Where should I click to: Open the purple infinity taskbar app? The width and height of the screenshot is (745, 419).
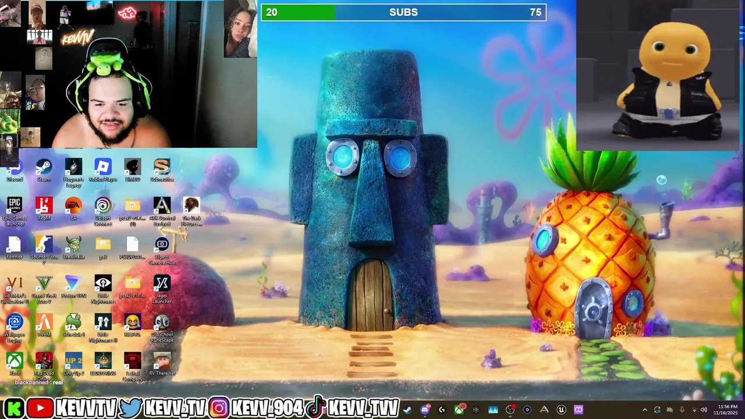[579, 410]
